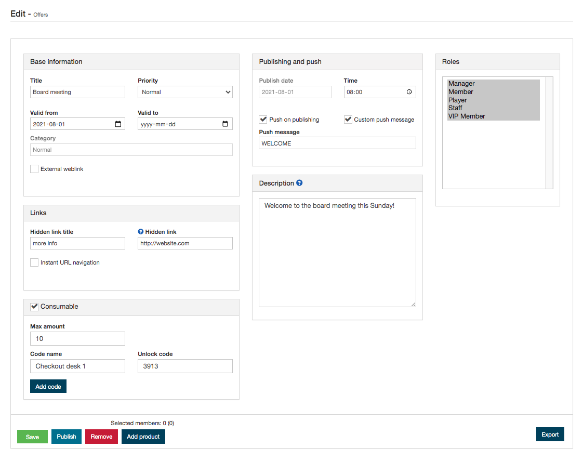
Task: Click the Valid to date field
Action: click(x=185, y=124)
